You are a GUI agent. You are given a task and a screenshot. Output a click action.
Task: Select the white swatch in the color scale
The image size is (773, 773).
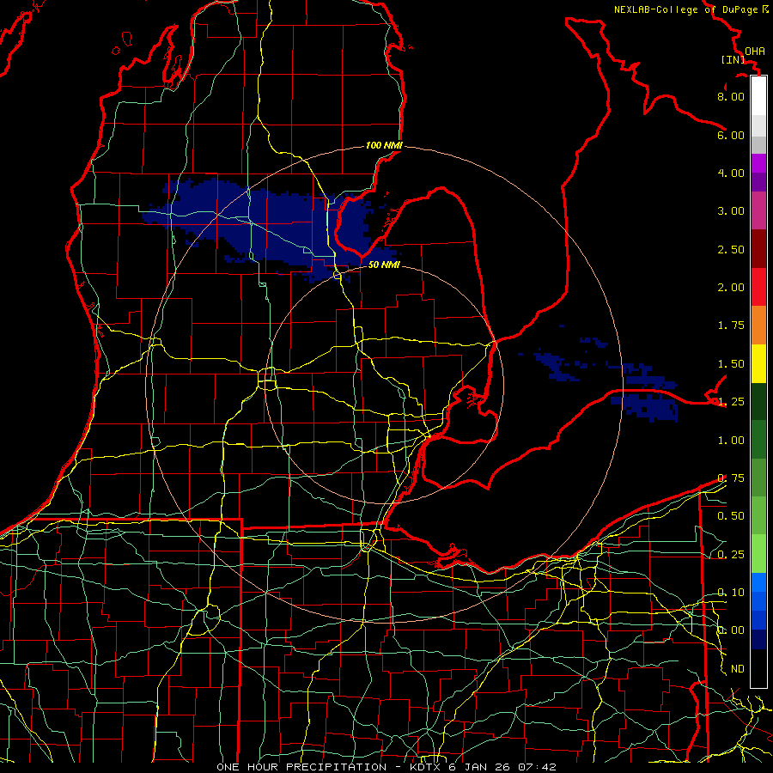[x=758, y=96]
